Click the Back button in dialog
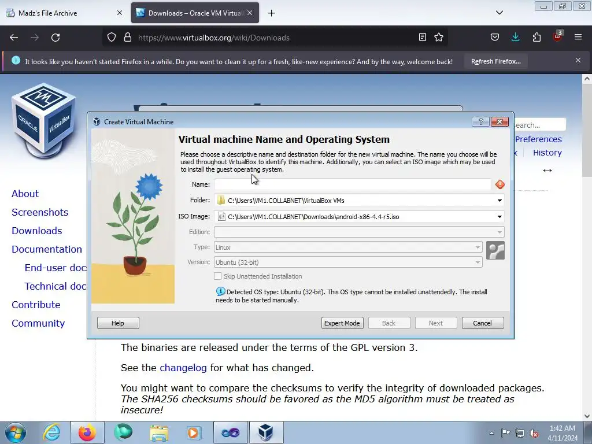 click(x=389, y=323)
